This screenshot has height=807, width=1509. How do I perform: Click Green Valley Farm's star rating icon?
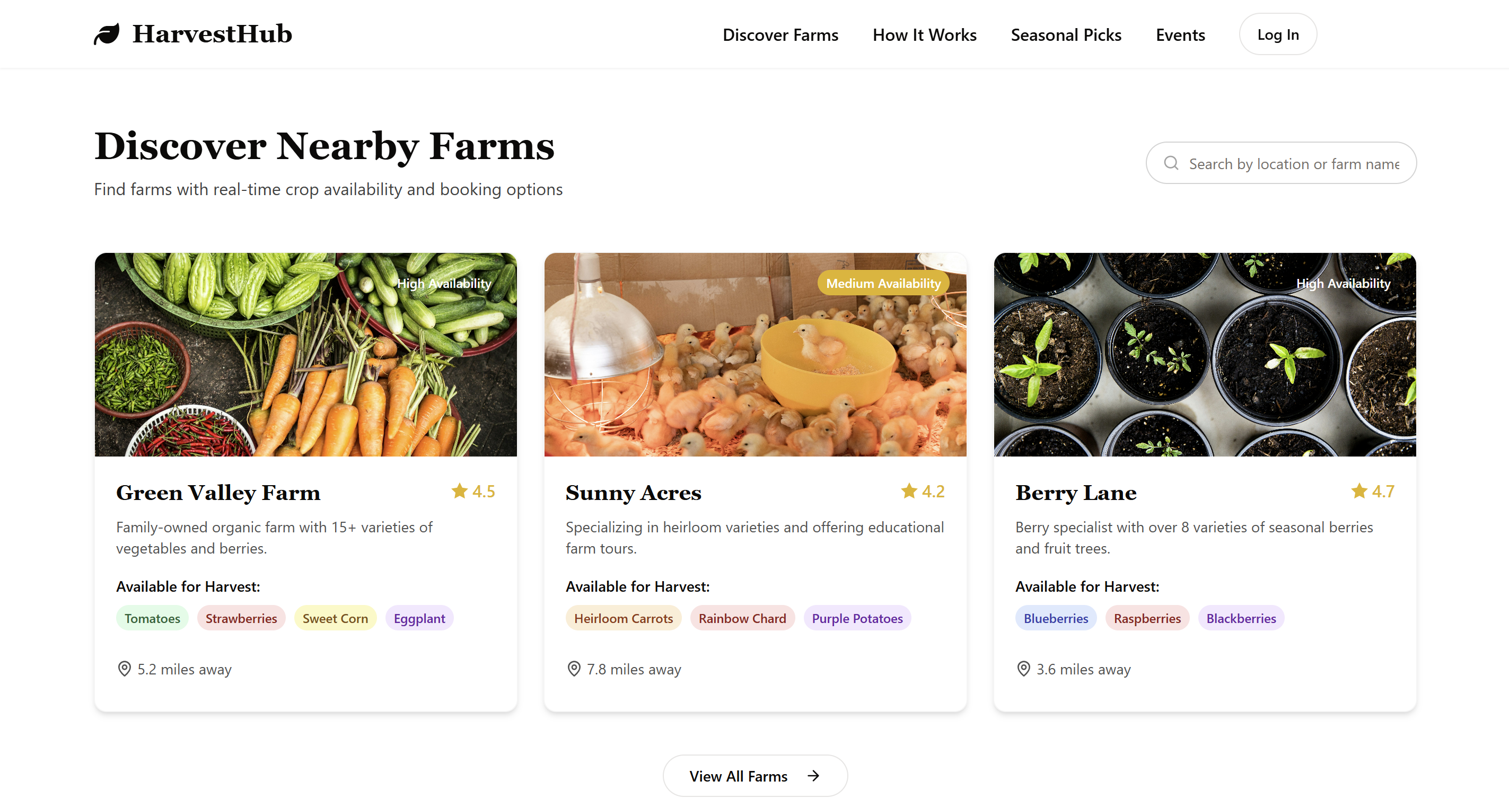click(459, 491)
